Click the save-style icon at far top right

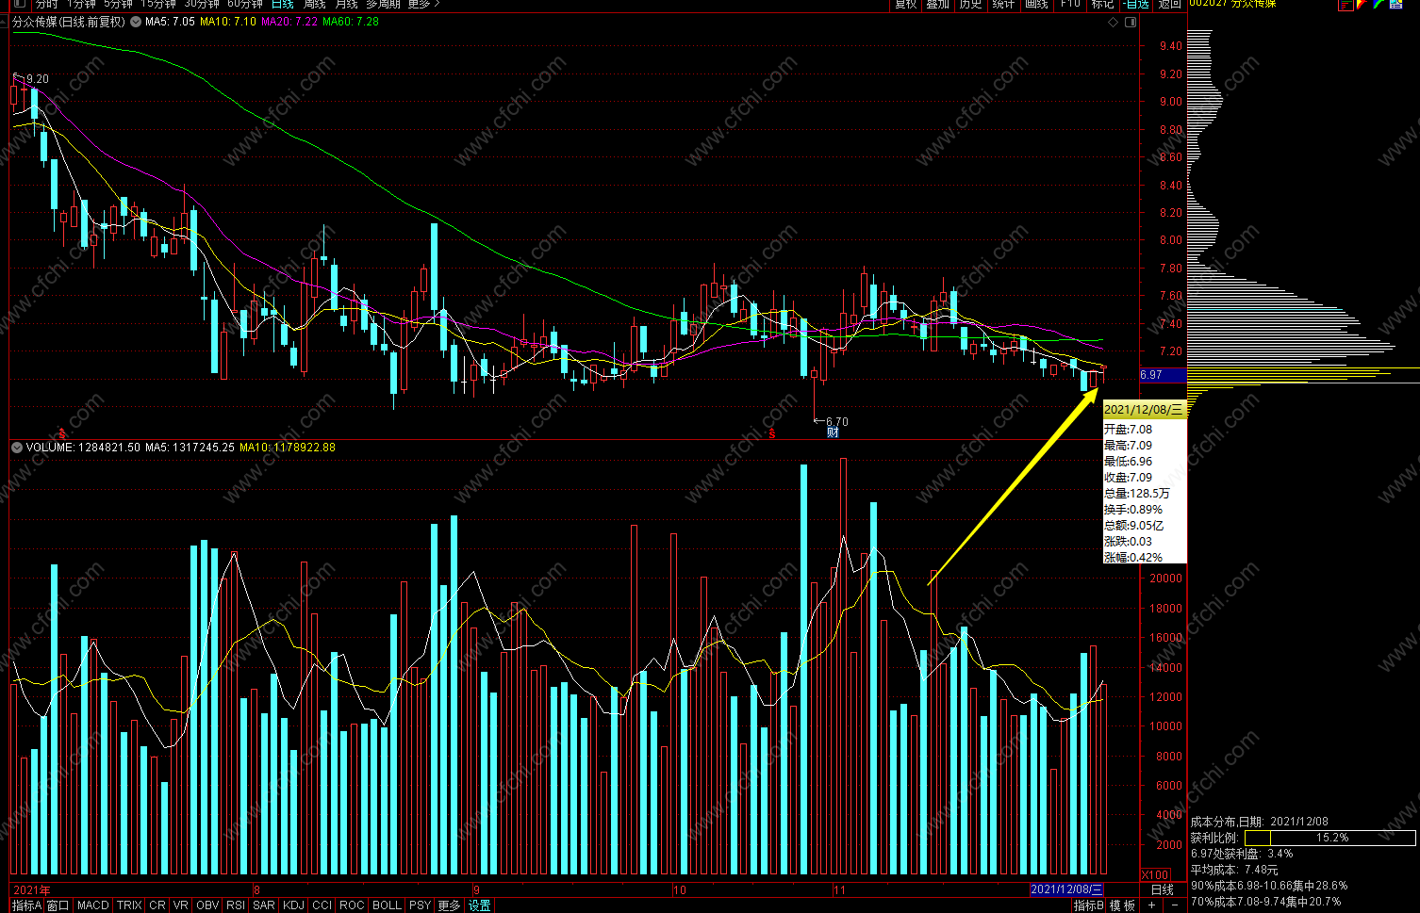[x=1394, y=4]
